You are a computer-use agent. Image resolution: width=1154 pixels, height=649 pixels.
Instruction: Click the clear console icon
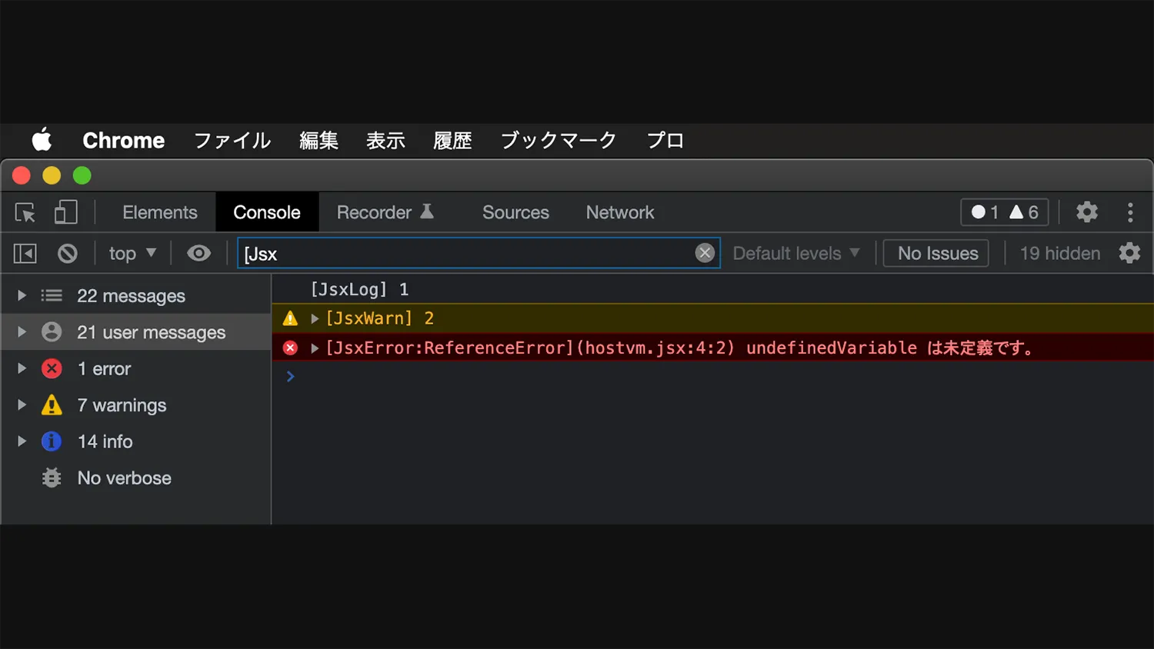tap(68, 253)
